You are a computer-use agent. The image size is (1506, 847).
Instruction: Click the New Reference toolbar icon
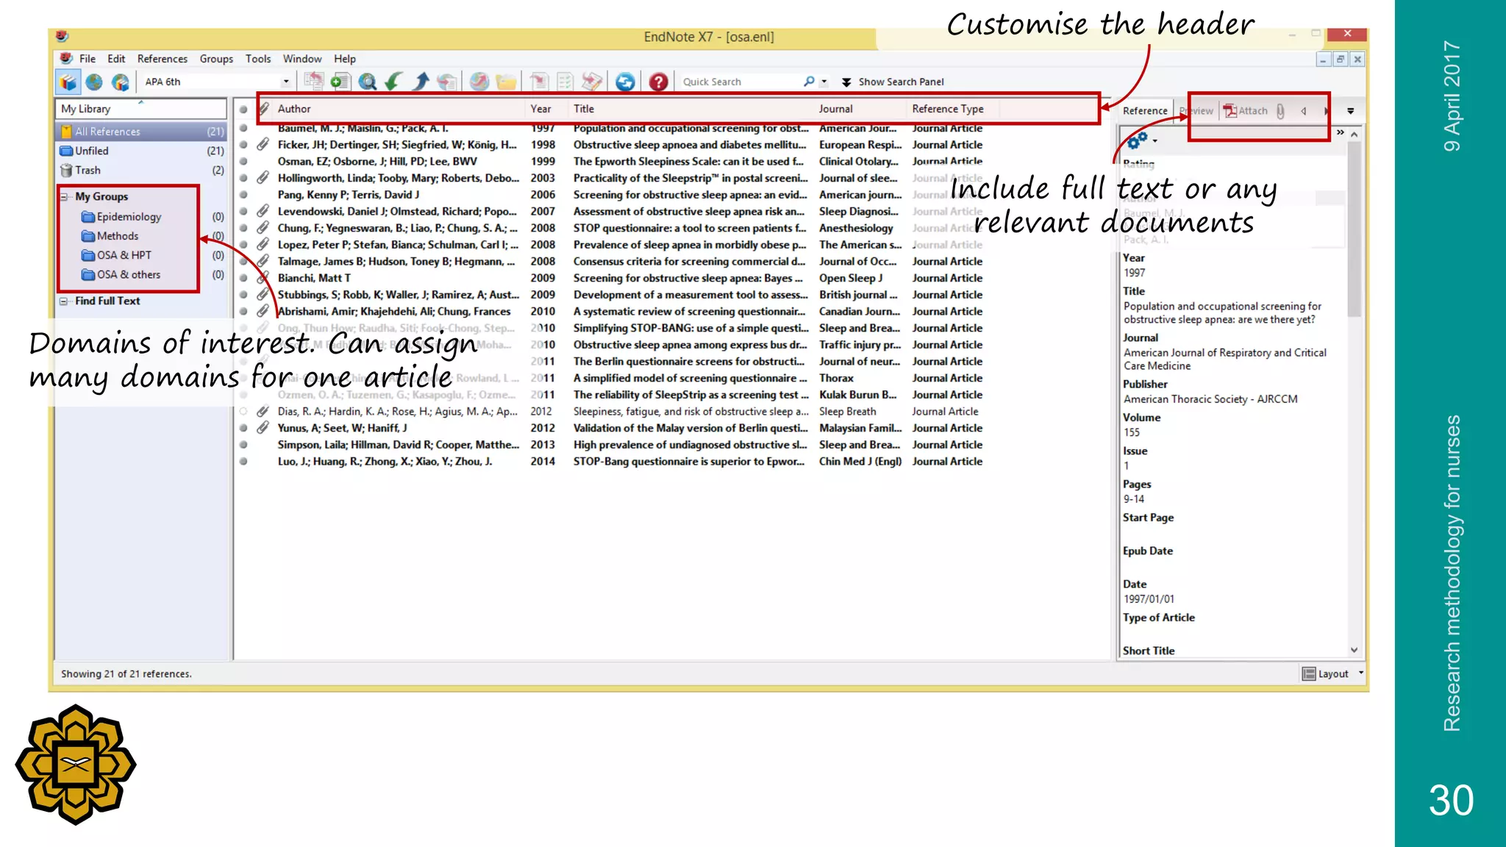point(339,82)
